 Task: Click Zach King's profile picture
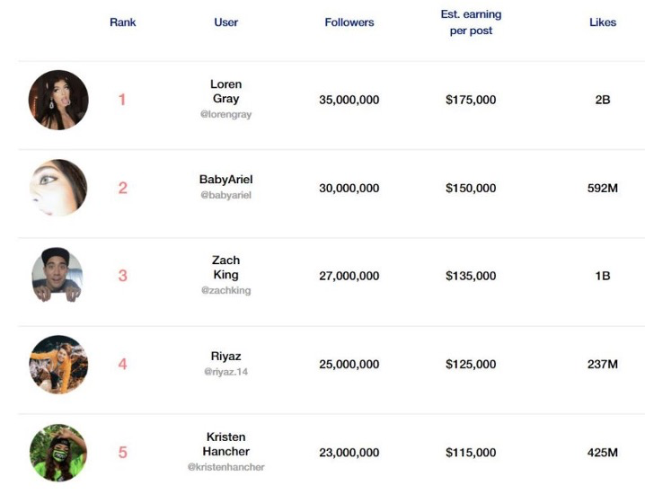coord(57,276)
